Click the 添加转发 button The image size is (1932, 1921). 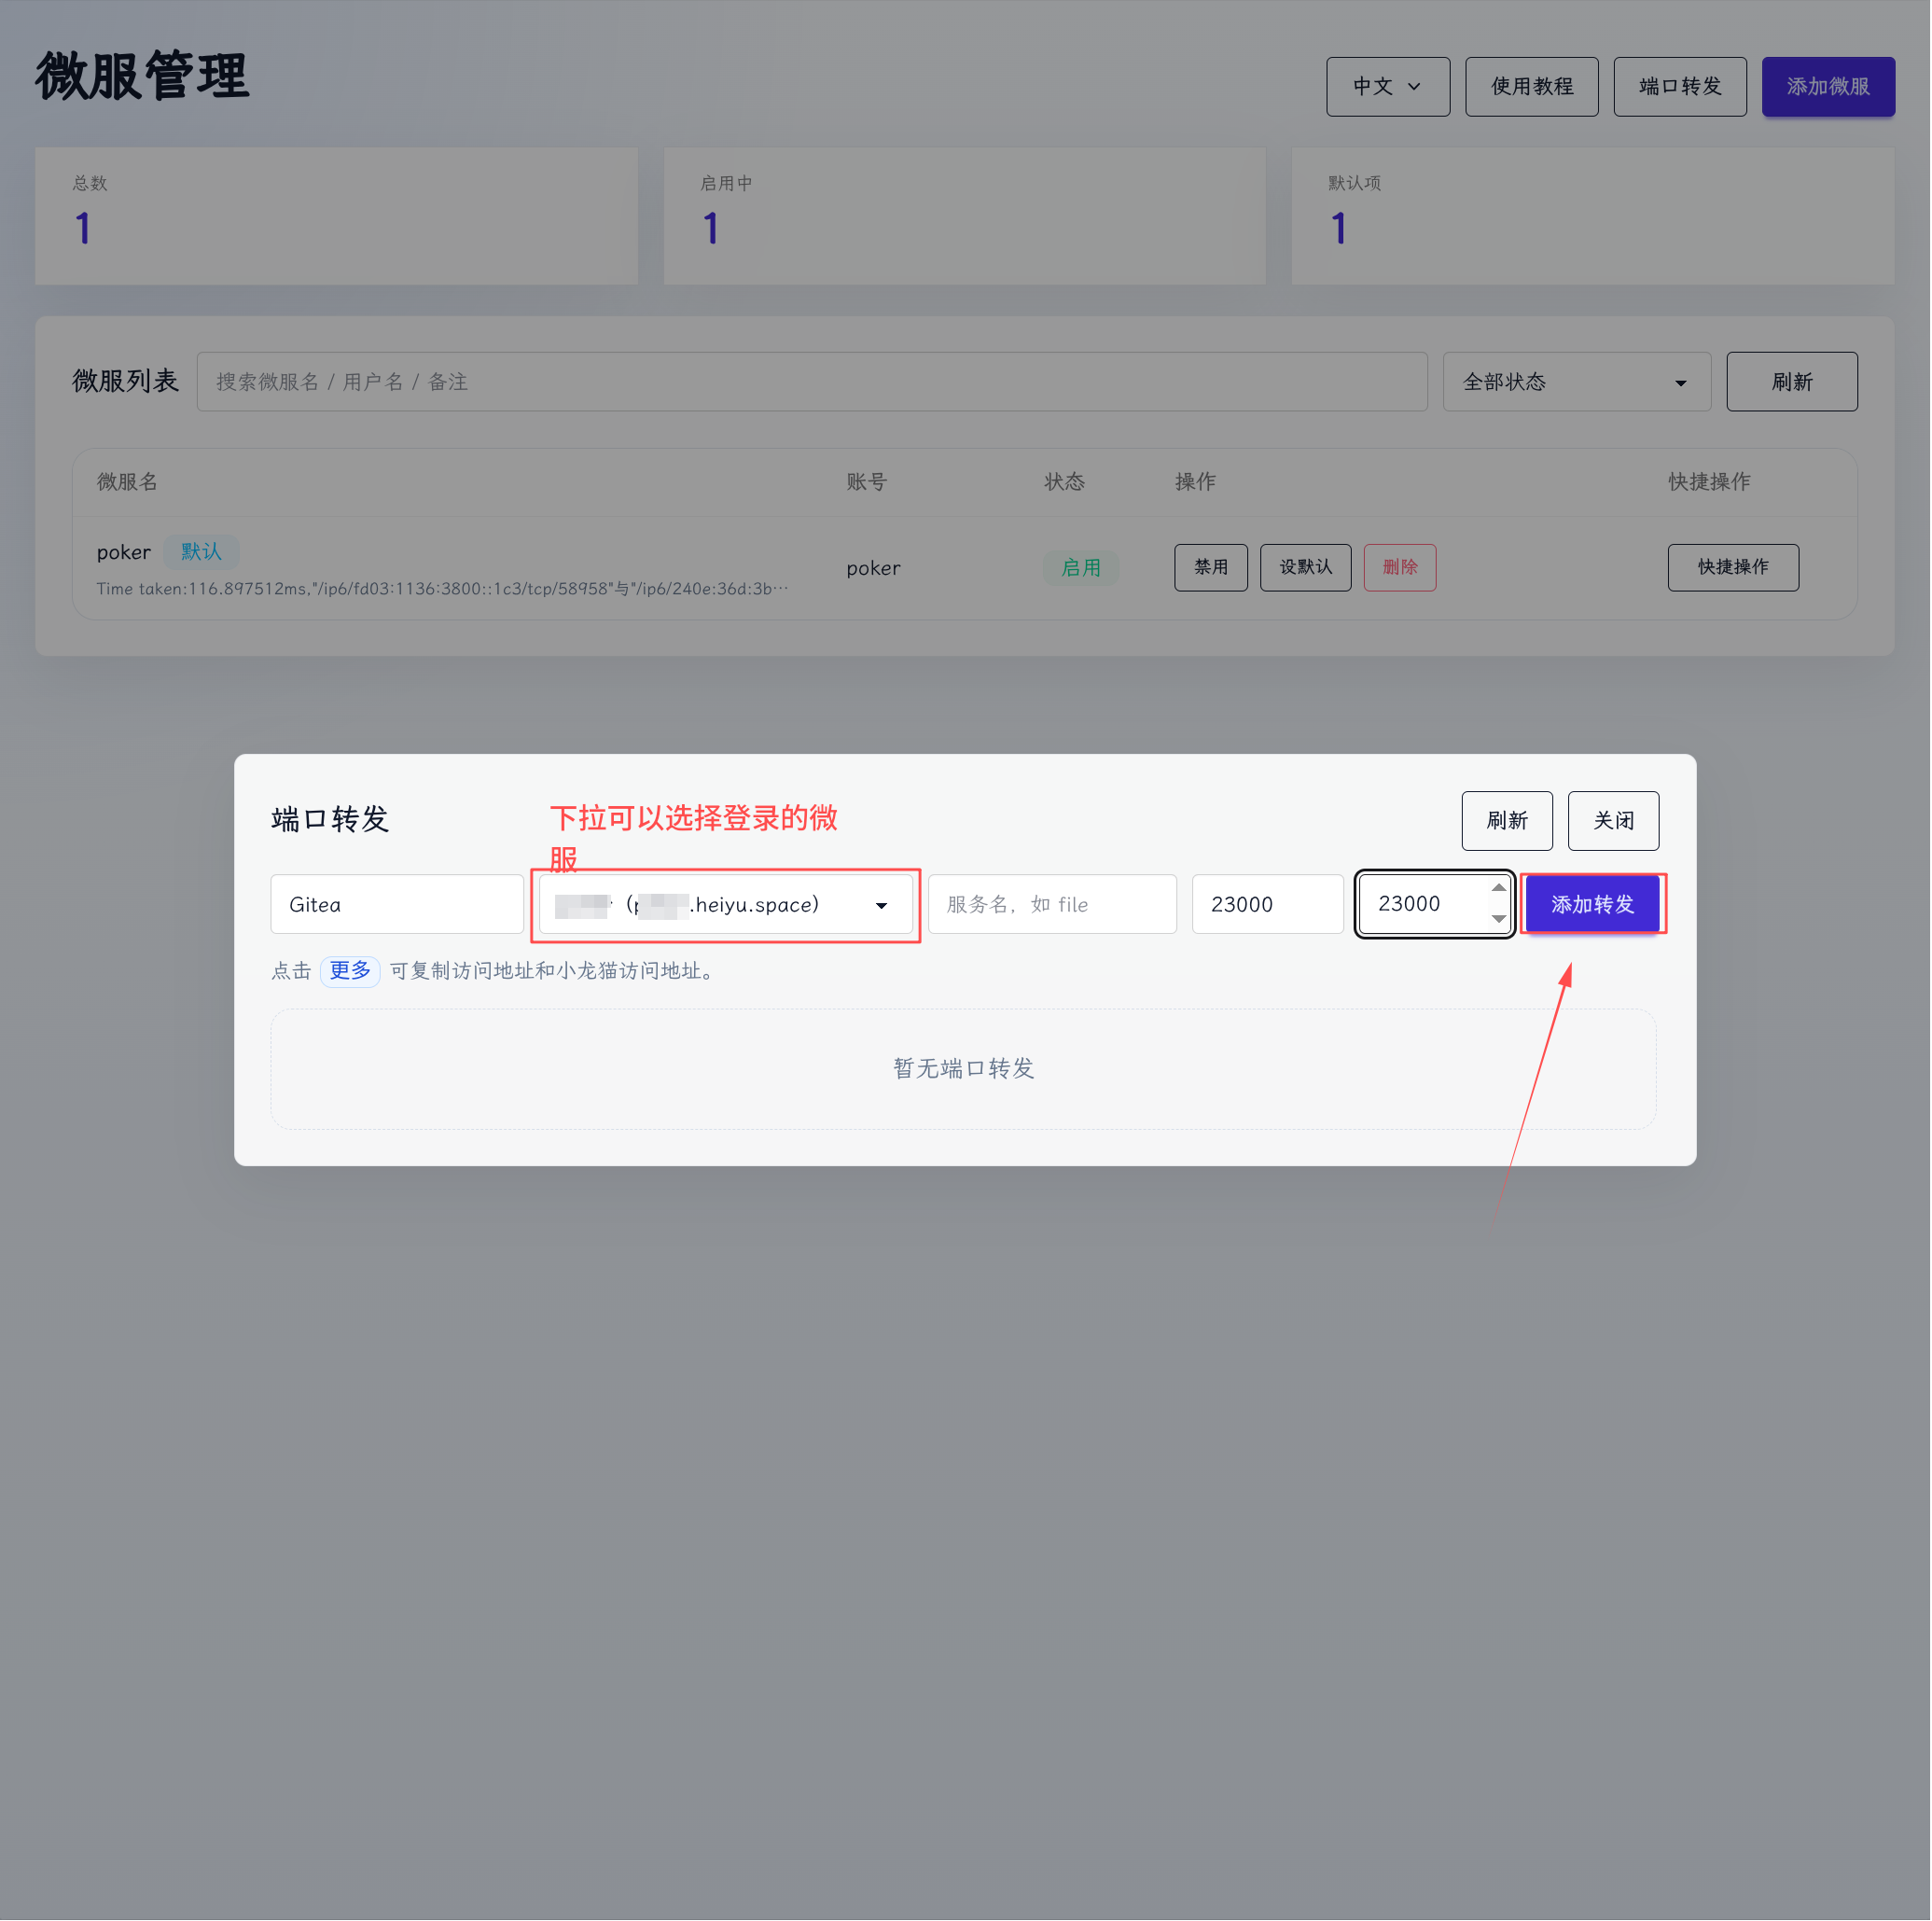1593,905
